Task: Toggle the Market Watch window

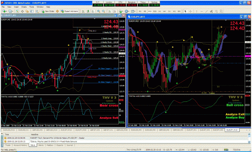Action: [17, 11]
